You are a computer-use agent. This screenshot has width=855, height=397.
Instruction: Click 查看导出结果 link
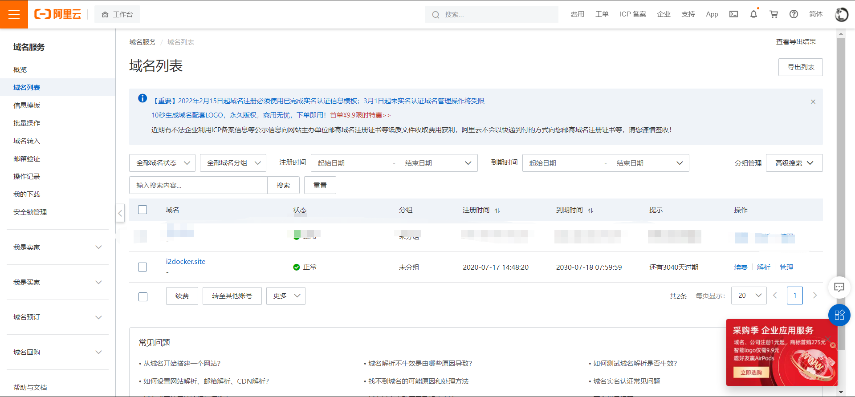tap(796, 41)
